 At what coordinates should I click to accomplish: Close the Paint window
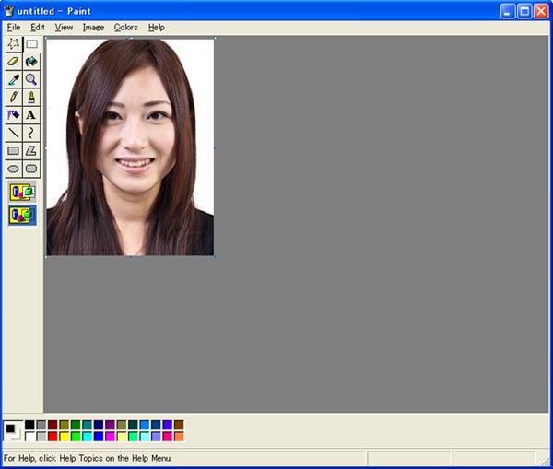(541, 11)
